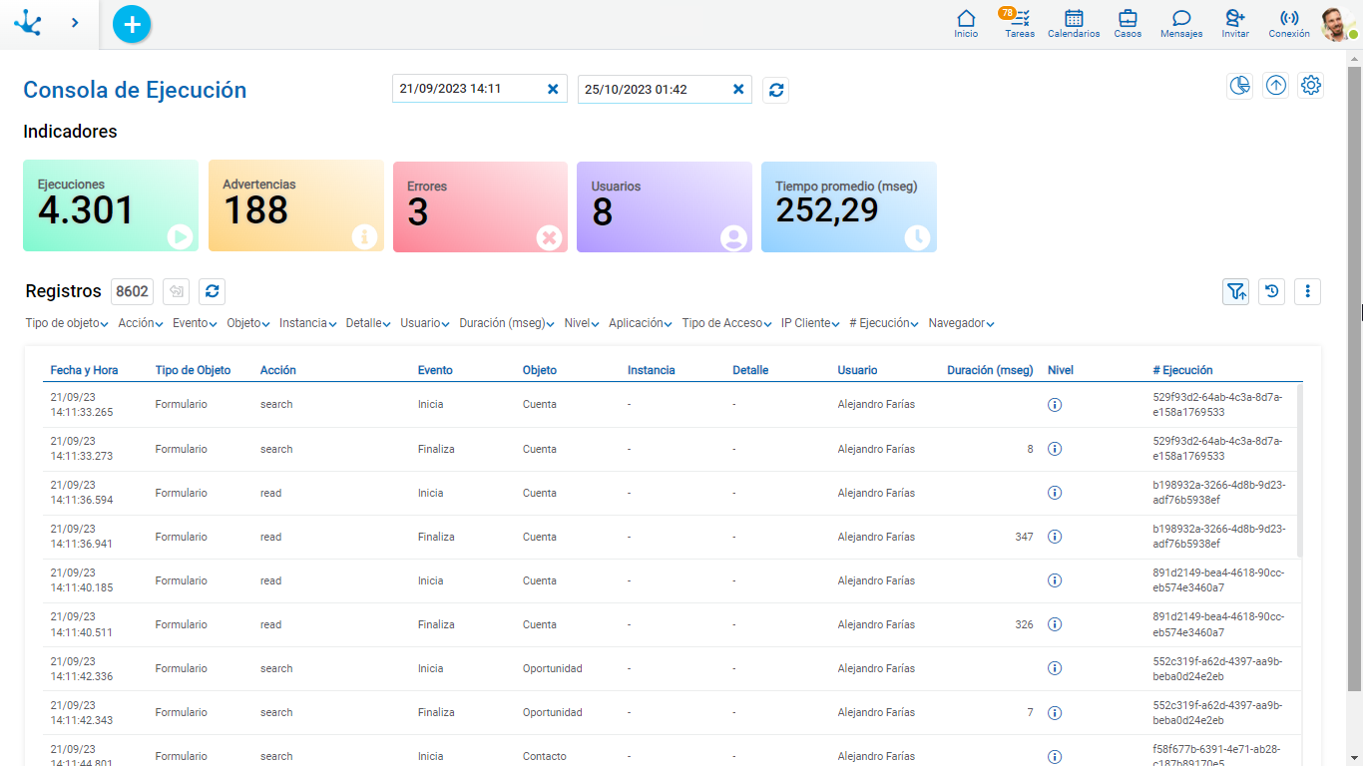This screenshot has width=1363, height=766.
Task: Open the three-dot more options menu
Action: point(1307,291)
